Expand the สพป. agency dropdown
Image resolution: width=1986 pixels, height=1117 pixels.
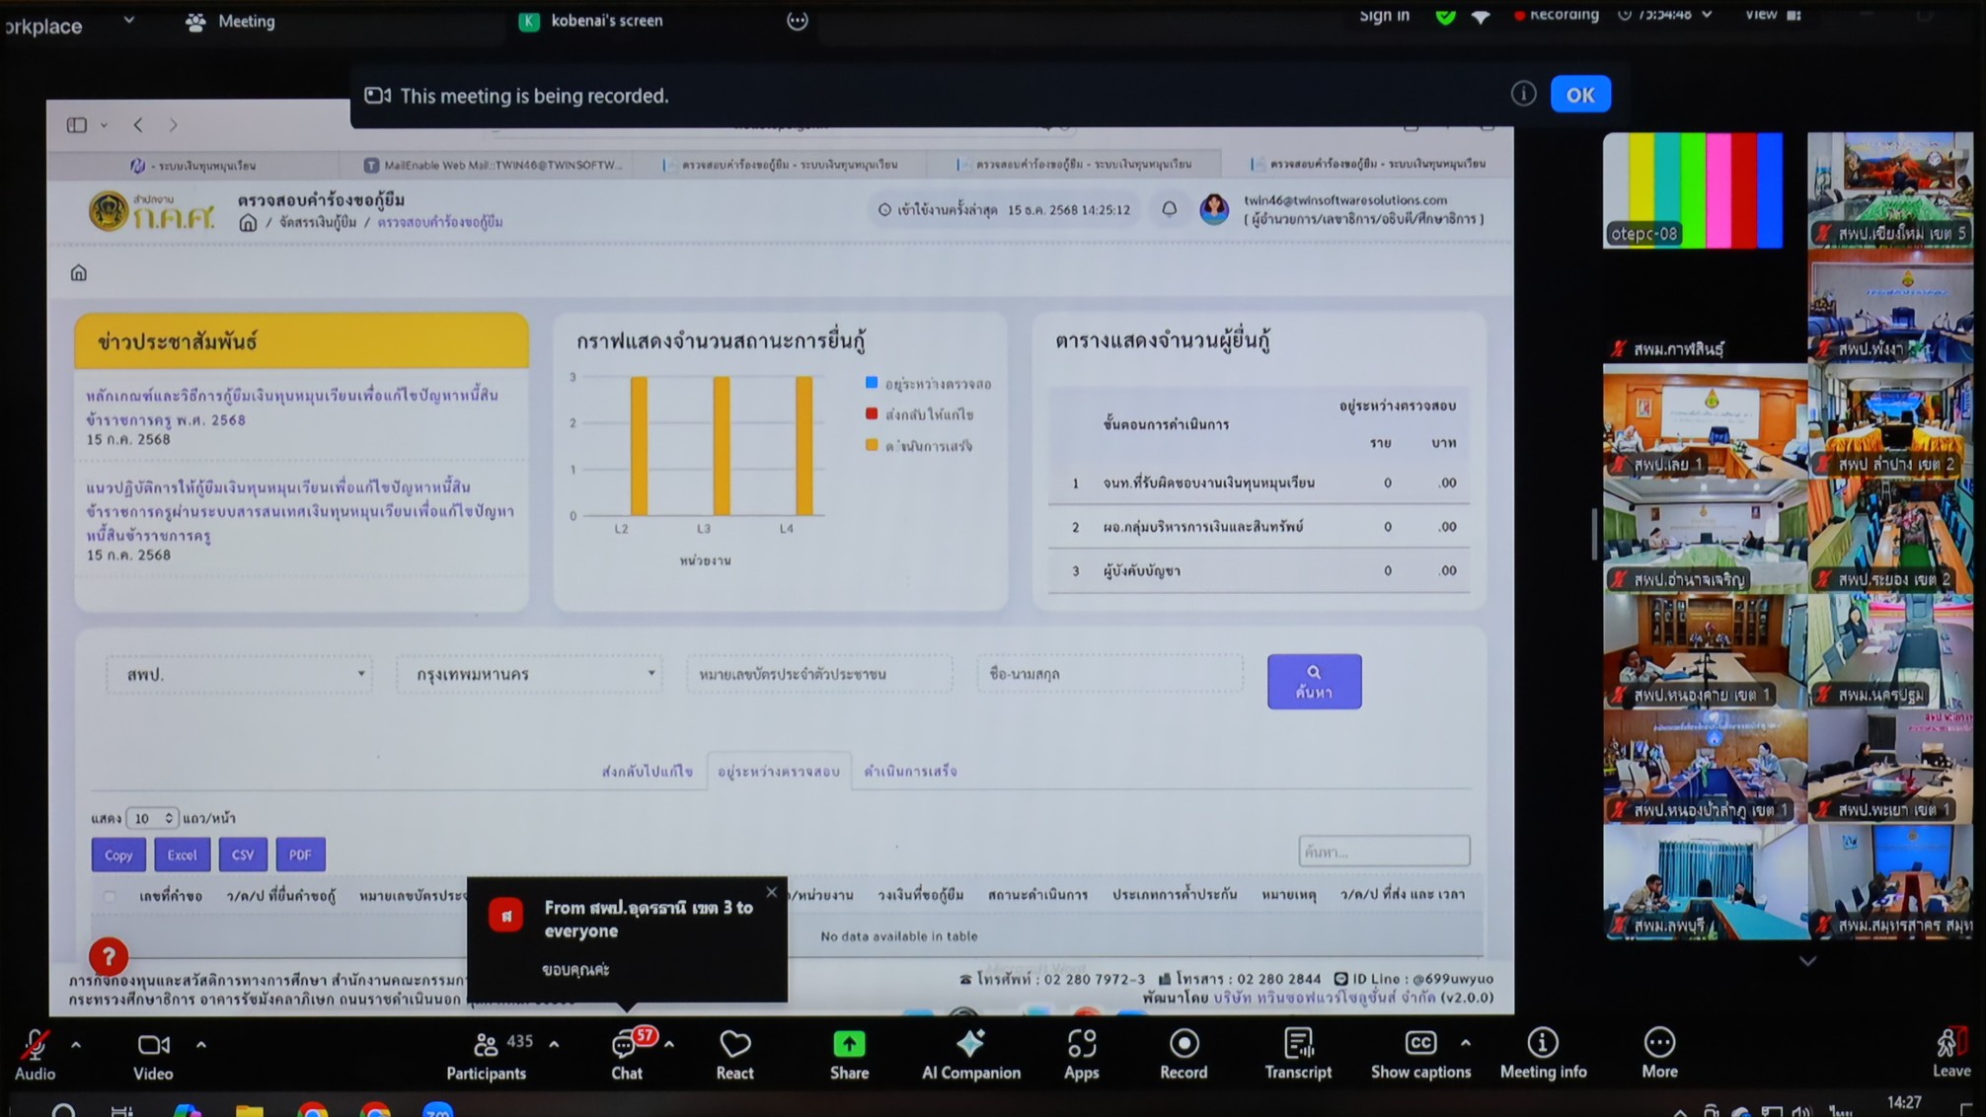point(239,674)
